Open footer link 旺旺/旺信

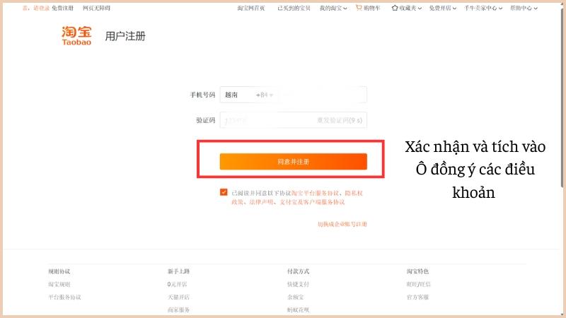click(418, 284)
